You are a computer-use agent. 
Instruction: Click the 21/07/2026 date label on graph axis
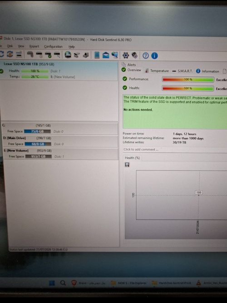coord(197,227)
